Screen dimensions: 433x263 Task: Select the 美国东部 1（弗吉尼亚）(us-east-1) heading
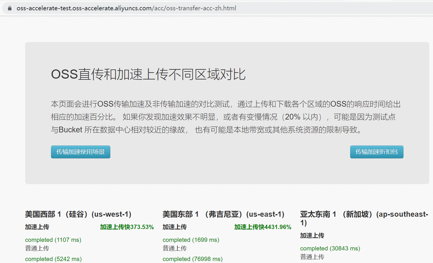pyautogui.click(x=223, y=214)
